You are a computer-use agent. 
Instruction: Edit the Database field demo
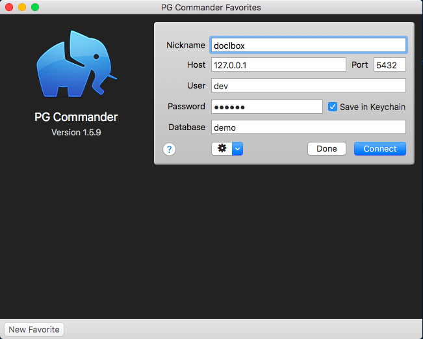309,127
